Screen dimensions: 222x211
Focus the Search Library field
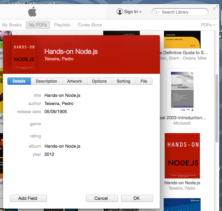click(180, 12)
